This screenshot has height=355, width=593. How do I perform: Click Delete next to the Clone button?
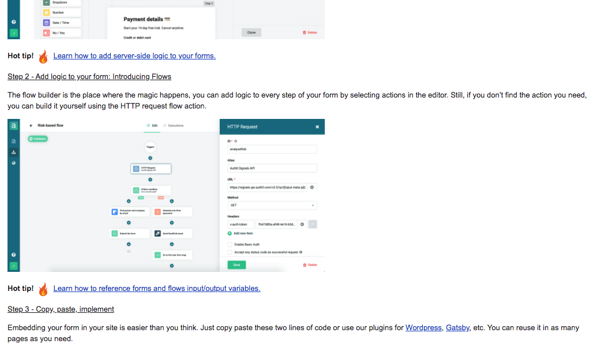tap(309, 32)
